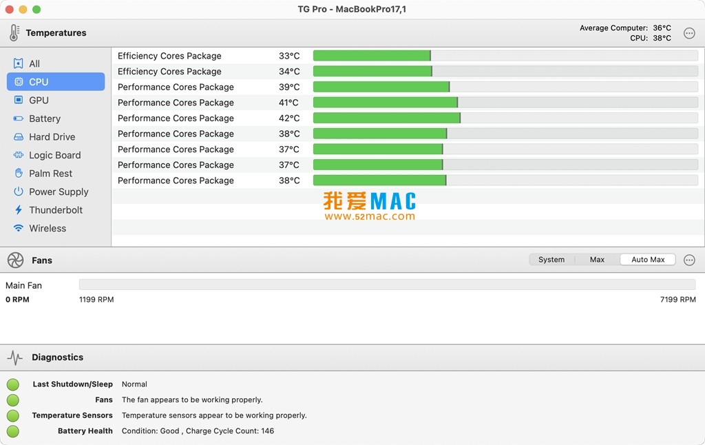The width and height of the screenshot is (705, 445).
Task: Click the Temperatures section heading
Action: [x=56, y=33]
